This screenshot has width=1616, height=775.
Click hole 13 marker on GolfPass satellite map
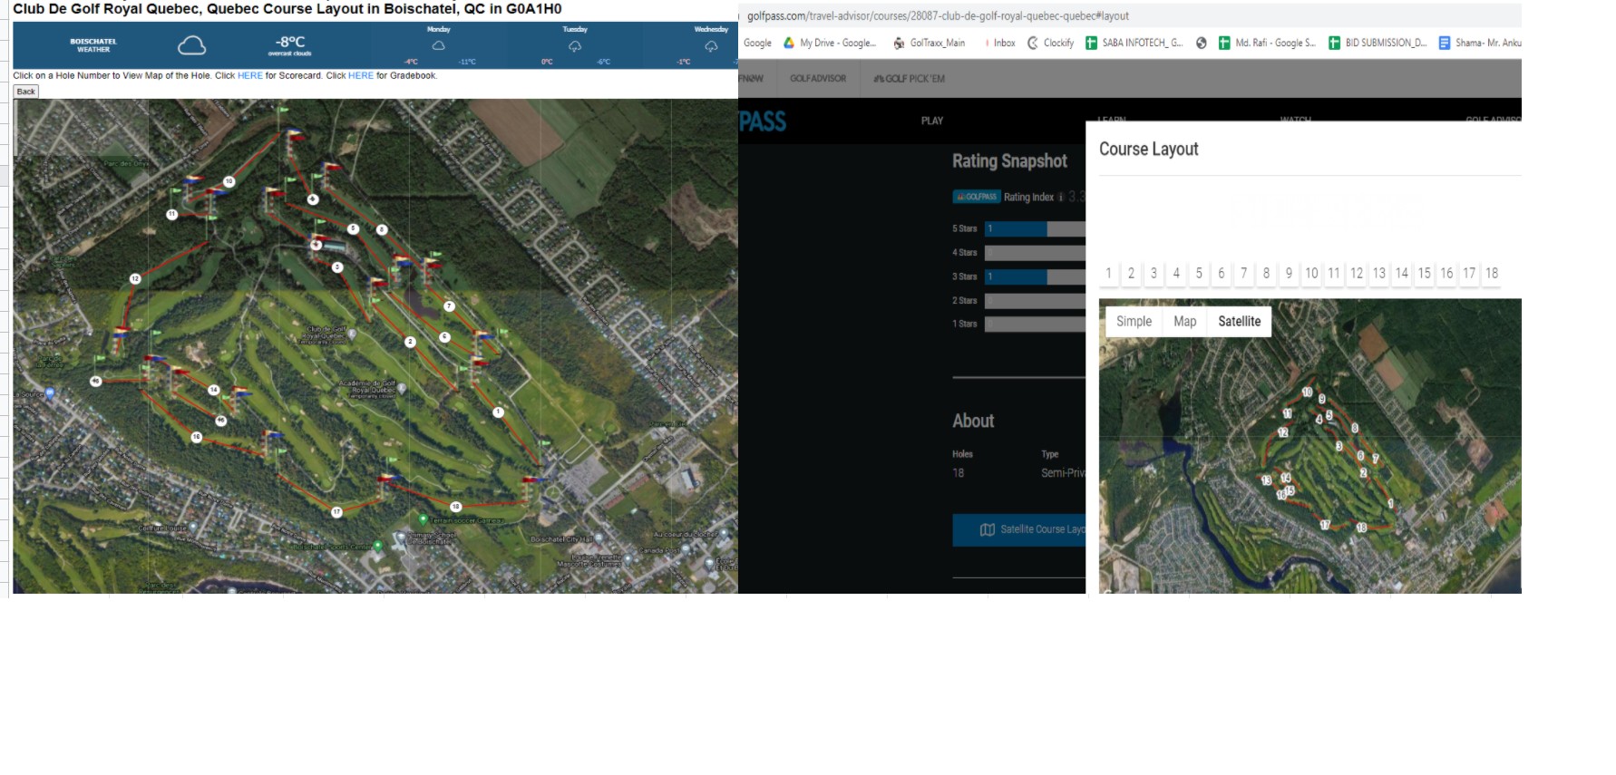tap(1266, 480)
